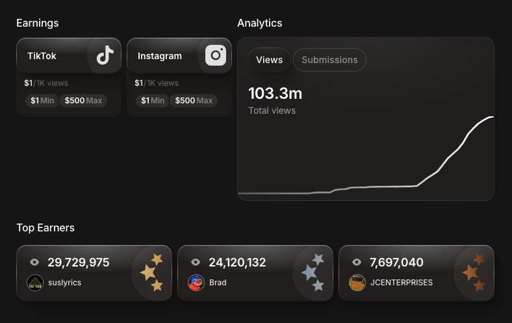
Task: Click the 29,729,975 view count
Action: pos(79,263)
